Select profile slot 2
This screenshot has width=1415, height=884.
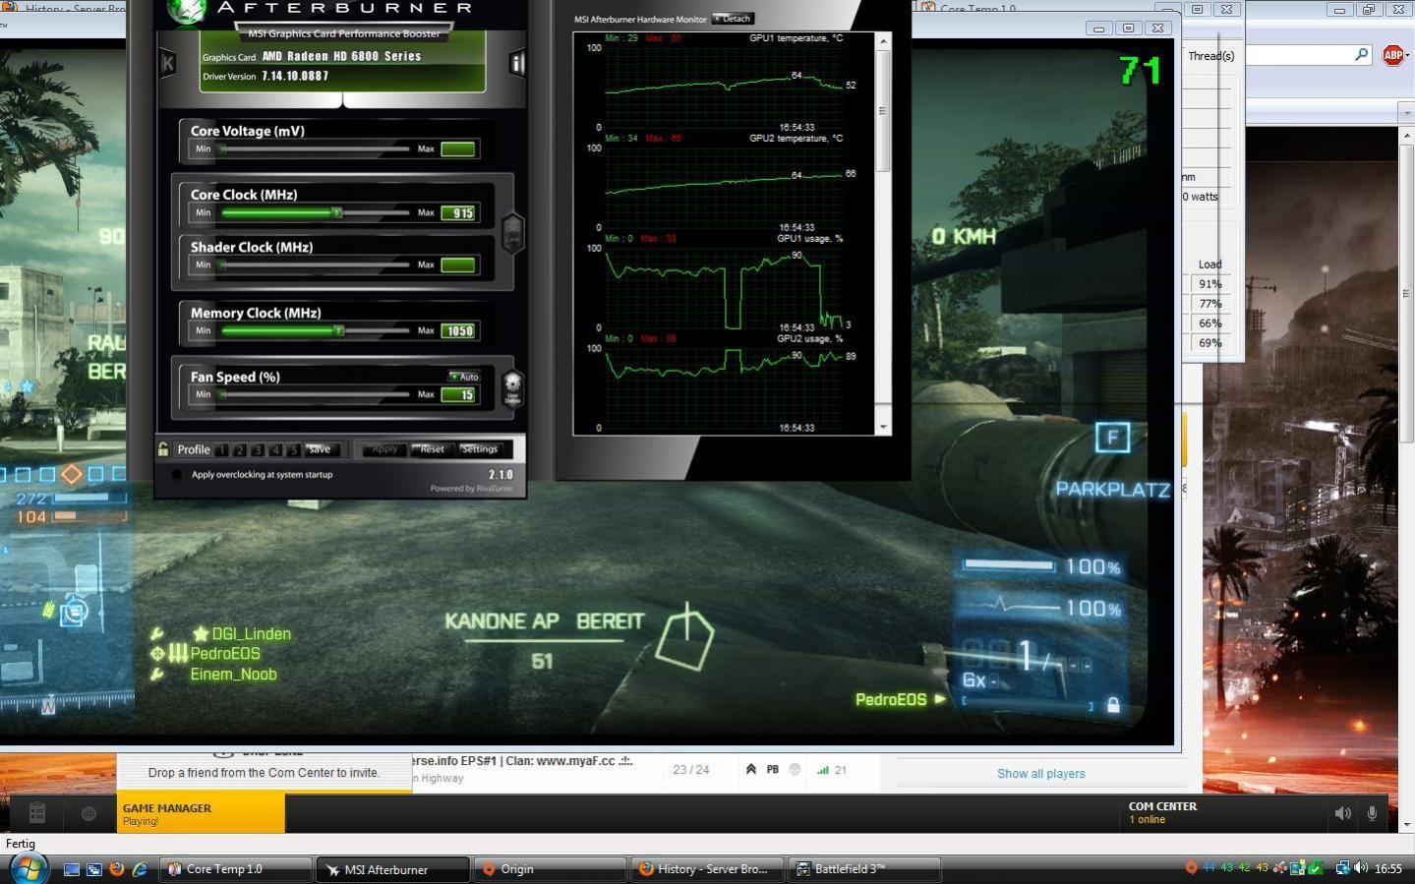point(240,449)
